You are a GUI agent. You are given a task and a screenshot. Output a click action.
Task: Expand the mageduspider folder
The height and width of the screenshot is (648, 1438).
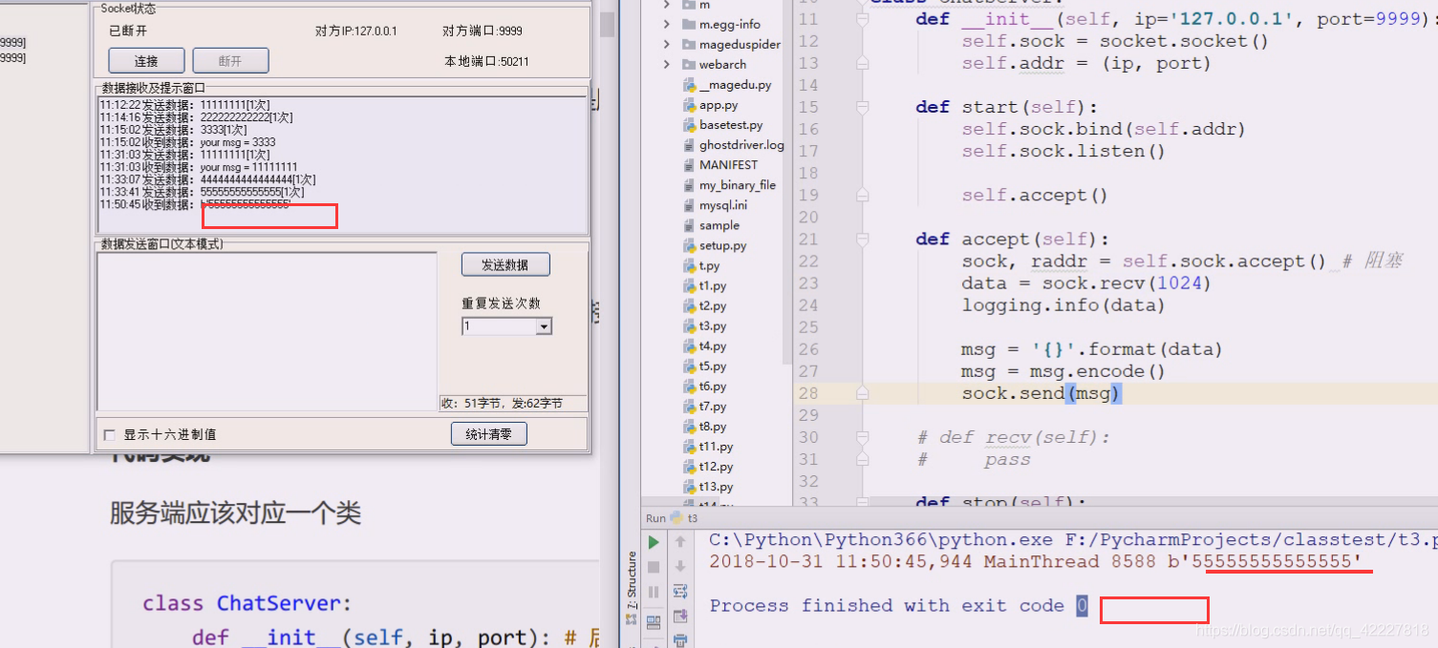(666, 45)
